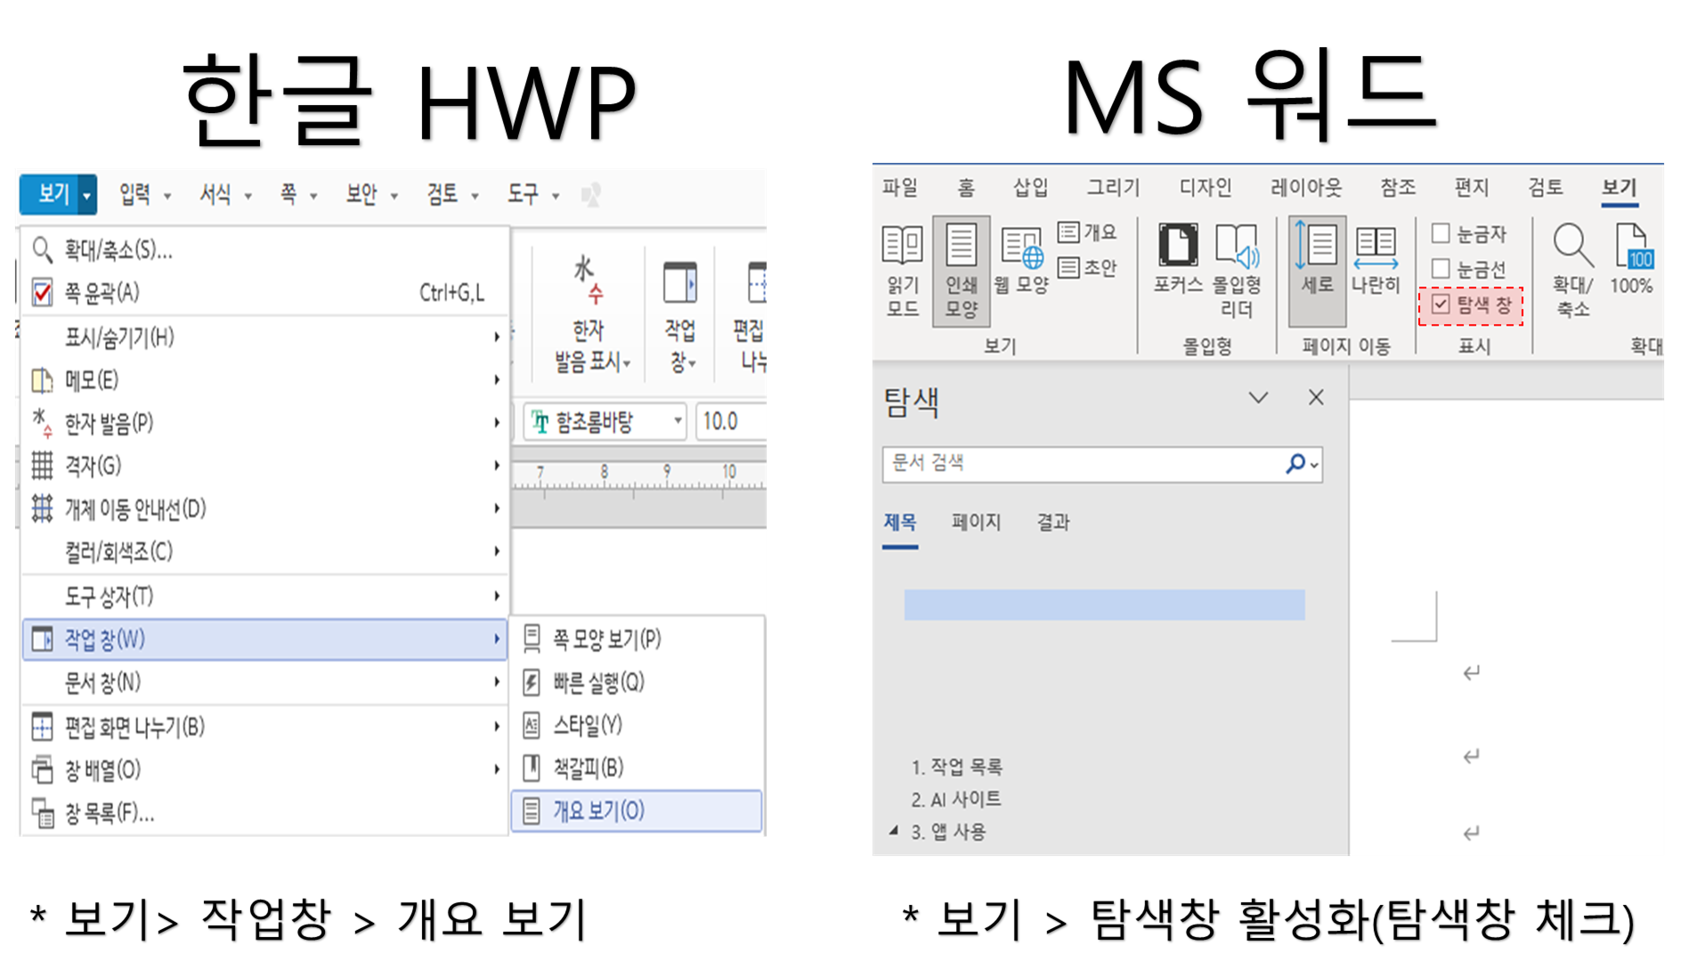The width and height of the screenshot is (1697, 978).
Task: Open the Word 삽입 tab
Action: tap(1030, 187)
